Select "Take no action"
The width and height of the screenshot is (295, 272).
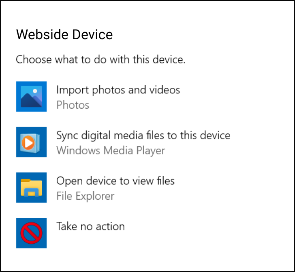click(90, 226)
